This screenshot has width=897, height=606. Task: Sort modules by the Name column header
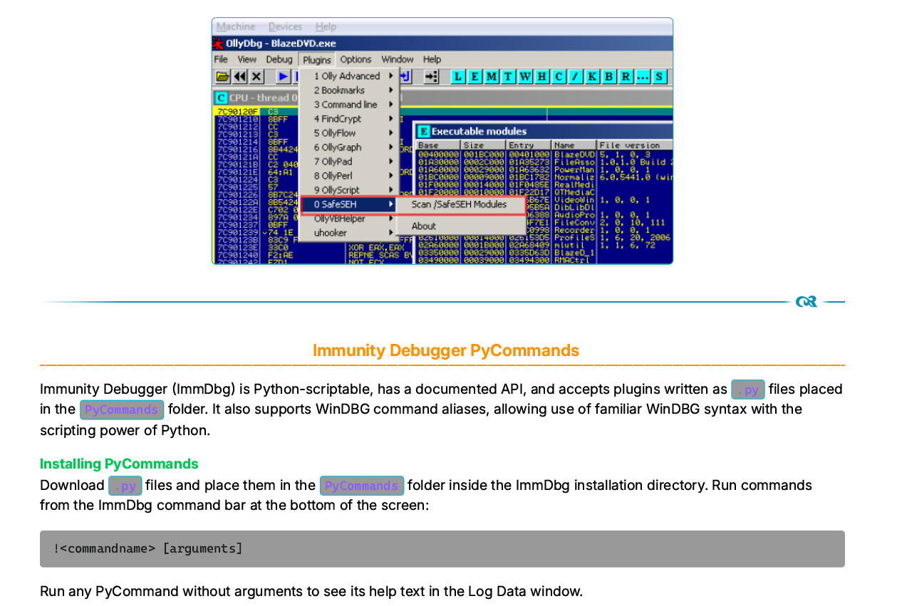click(574, 145)
